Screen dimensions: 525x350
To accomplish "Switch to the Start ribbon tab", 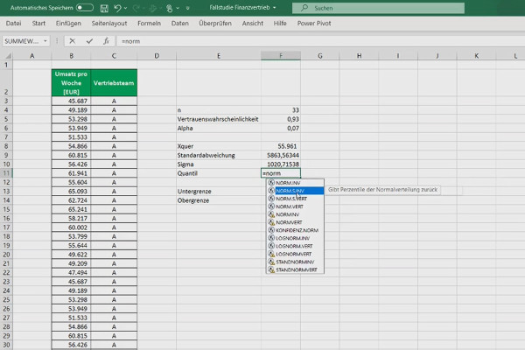I will 38,23.
